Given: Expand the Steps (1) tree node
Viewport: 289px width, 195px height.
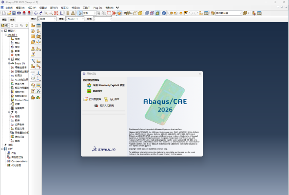Looking at the screenshot, I should click(x=9, y=63).
